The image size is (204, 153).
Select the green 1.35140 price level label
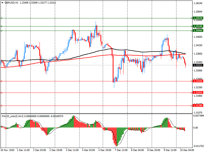coord(198,26)
